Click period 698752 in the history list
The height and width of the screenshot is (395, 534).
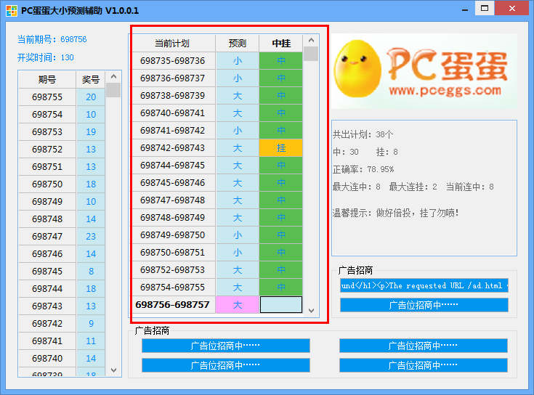[x=47, y=150]
